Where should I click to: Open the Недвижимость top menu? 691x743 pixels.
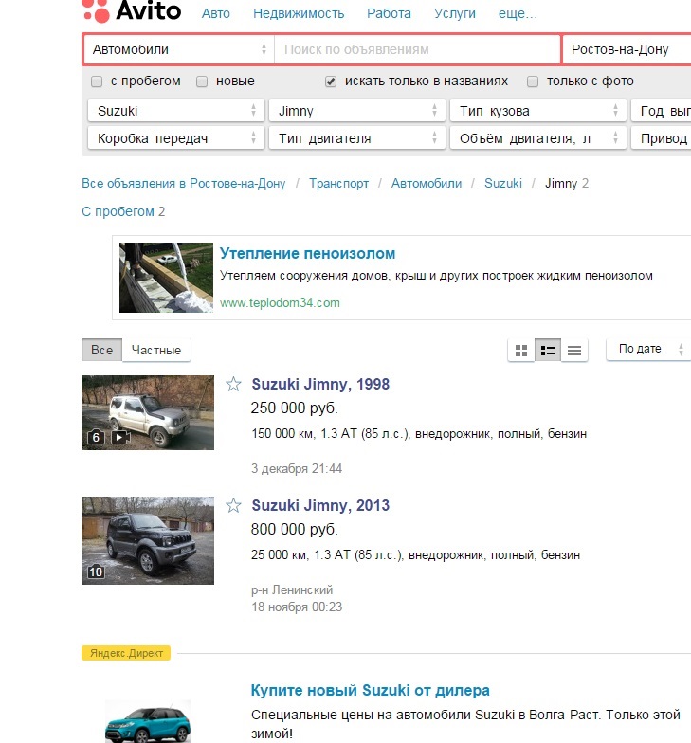coord(299,13)
